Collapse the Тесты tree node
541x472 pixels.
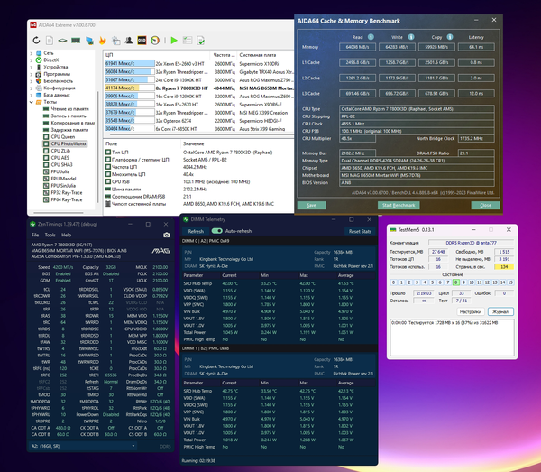(32, 102)
